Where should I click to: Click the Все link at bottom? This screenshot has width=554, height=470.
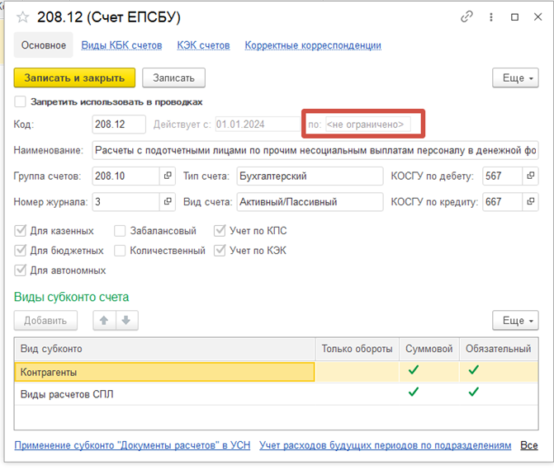pyautogui.click(x=529, y=445)
